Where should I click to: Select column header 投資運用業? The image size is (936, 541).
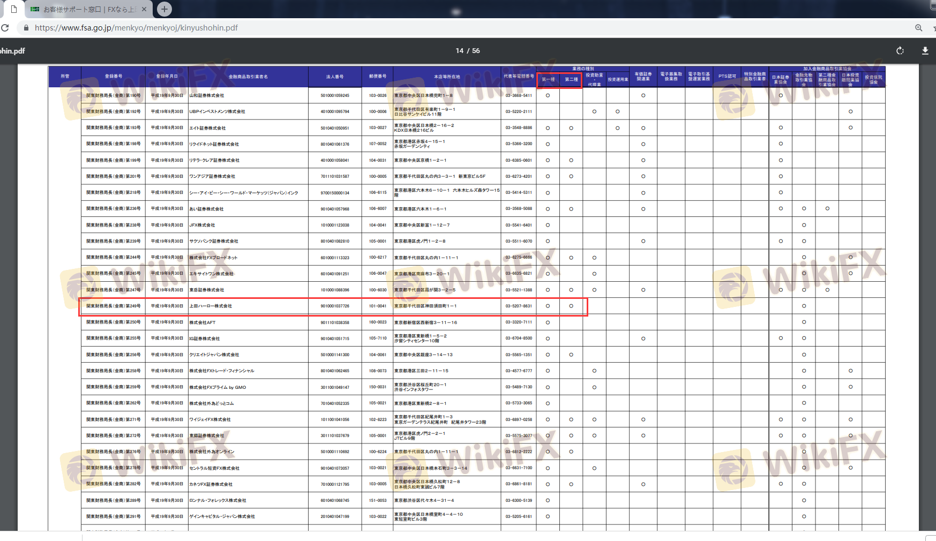(618, 79)
